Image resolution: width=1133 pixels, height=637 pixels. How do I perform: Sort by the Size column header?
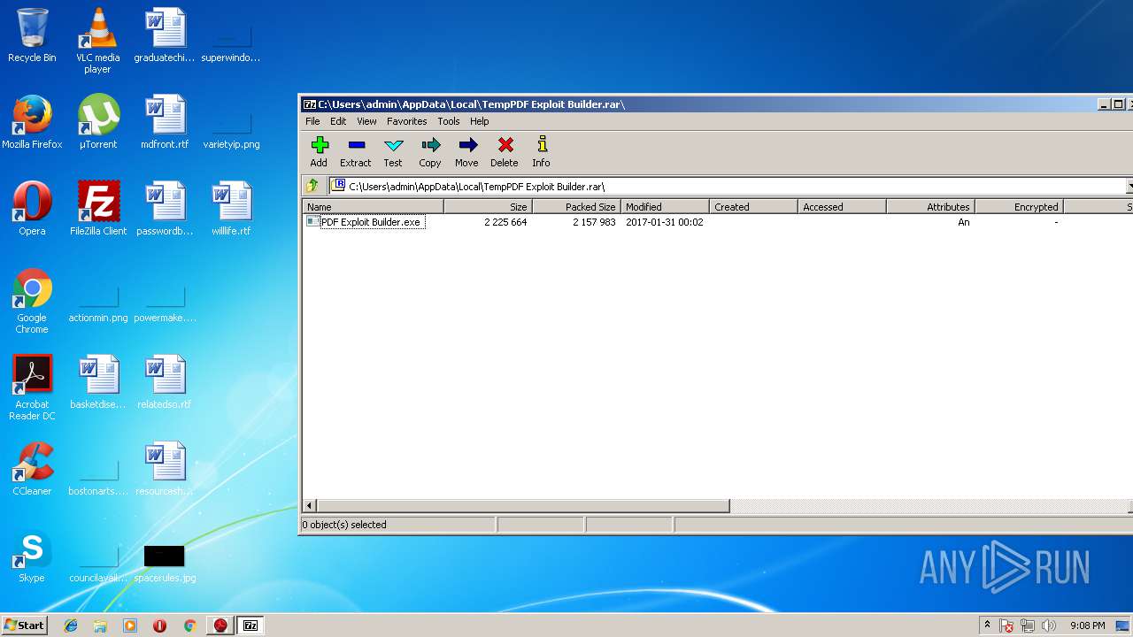click(x=488, y=207)
